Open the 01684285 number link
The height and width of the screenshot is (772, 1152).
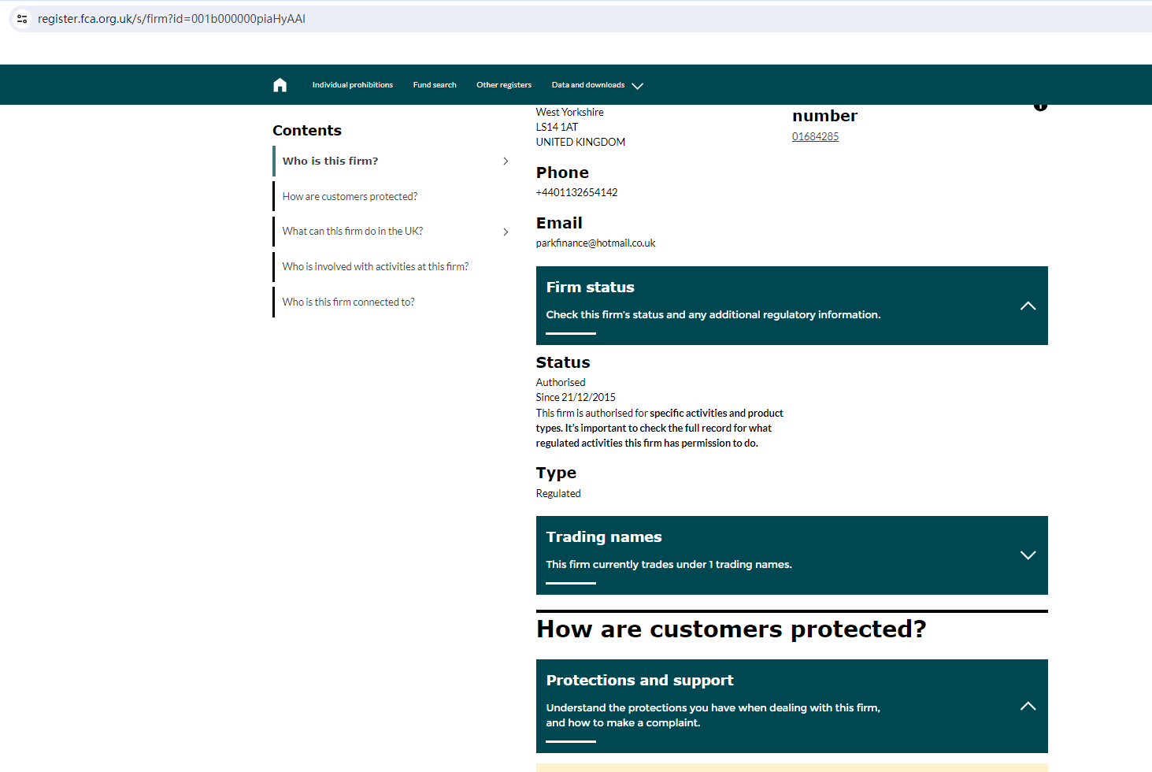click(815, 137)
